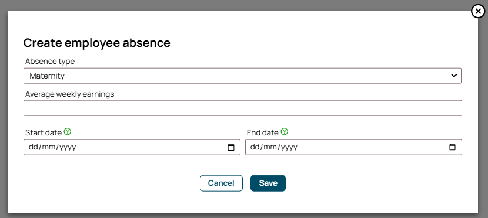The image size is (488, 218).
Task: Select the dd segment of Start date
Action: (33, 147)
